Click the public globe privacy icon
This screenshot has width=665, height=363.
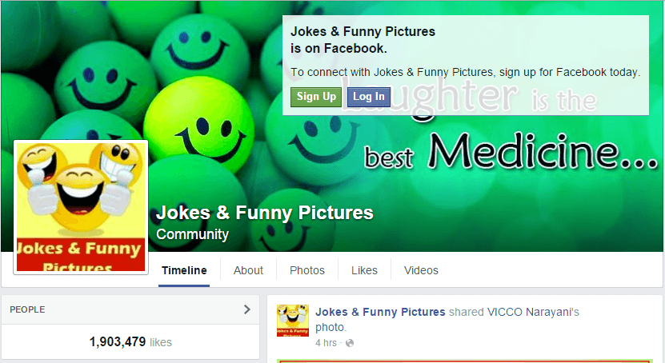350,343
